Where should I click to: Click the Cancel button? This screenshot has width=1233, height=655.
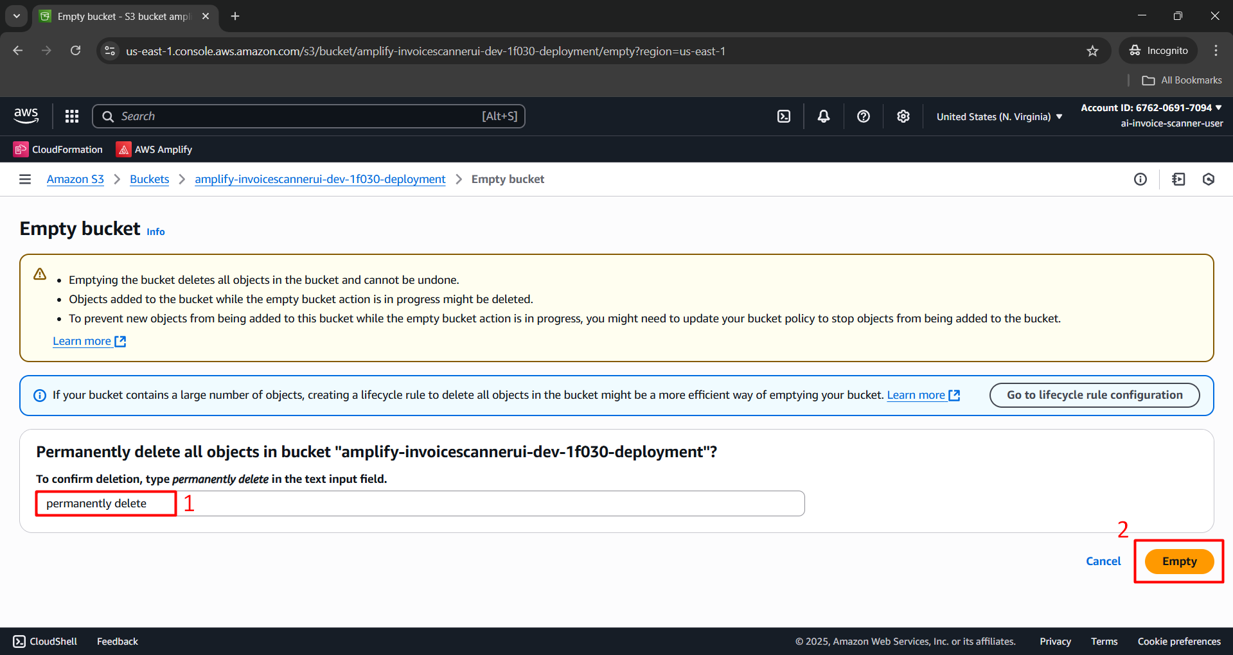[x=1103, y=561]
